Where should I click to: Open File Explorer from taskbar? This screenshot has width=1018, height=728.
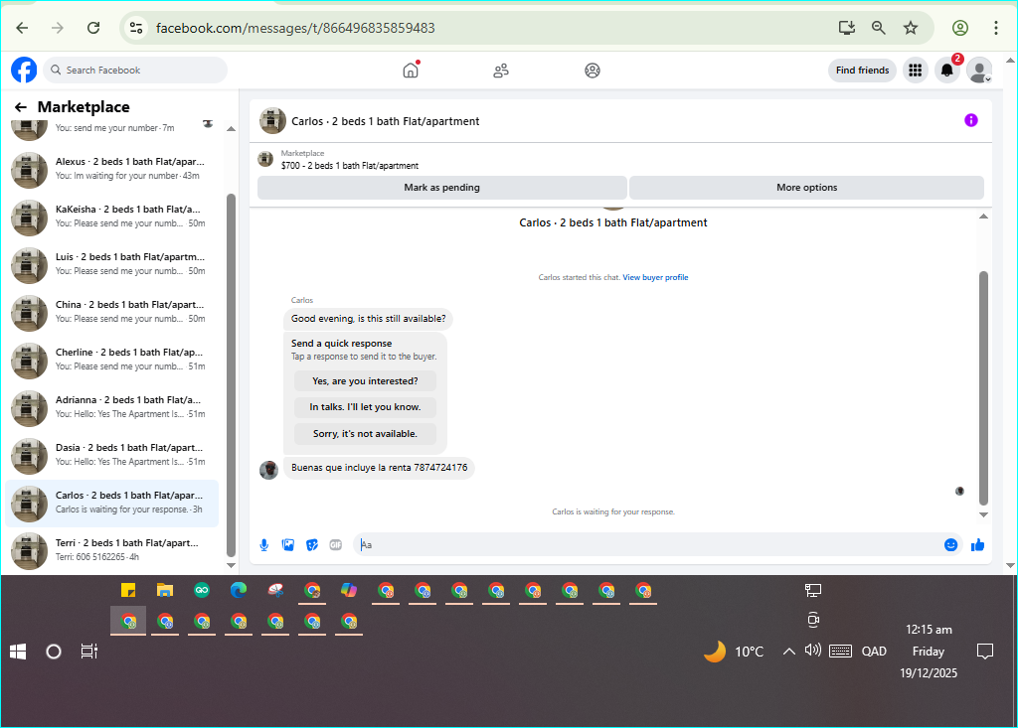(165, 590)
